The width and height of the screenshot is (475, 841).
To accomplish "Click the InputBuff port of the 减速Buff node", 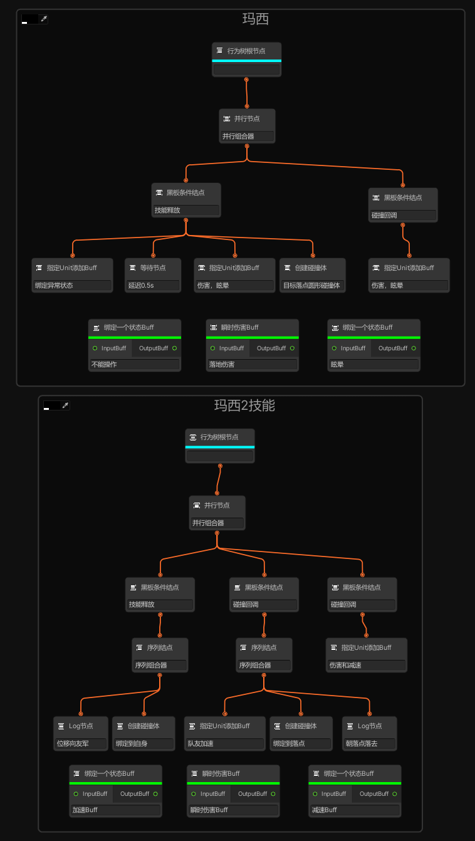I will pos(315,794).
